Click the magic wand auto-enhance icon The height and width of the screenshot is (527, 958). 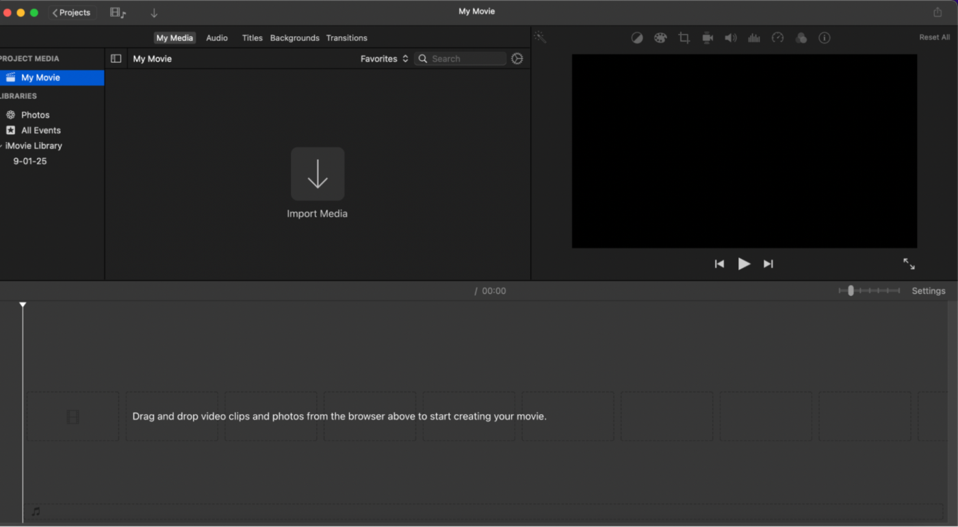click(x=540, y=38)
